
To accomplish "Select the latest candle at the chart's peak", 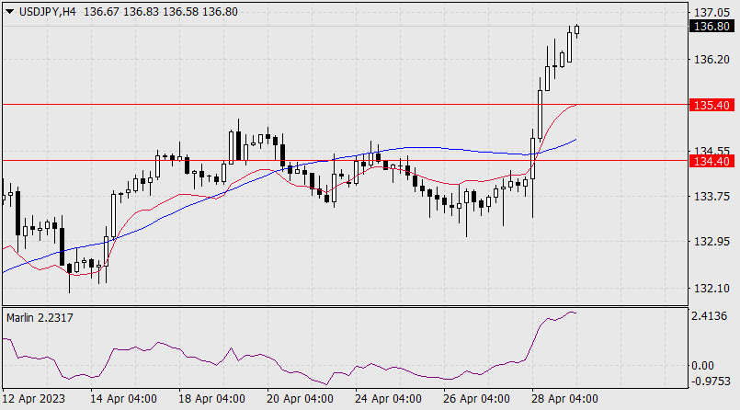I will [577, 29].
